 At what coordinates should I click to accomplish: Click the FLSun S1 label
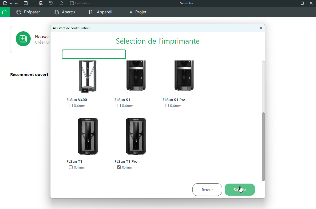click(122, 100)
